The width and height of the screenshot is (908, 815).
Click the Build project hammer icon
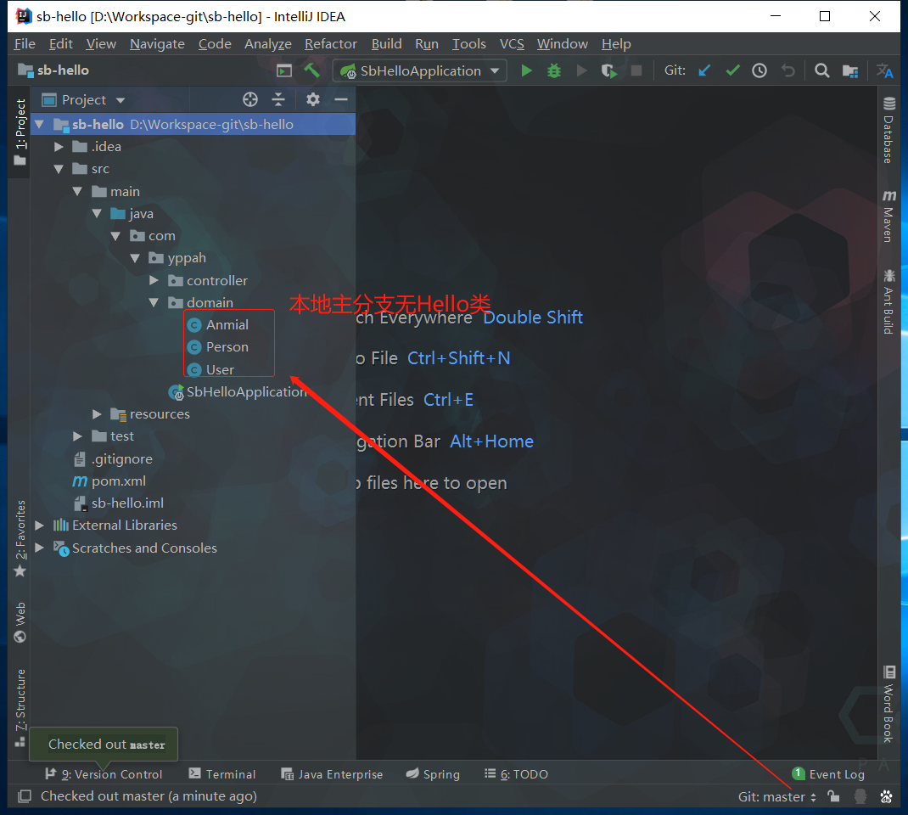click(311, 70)
